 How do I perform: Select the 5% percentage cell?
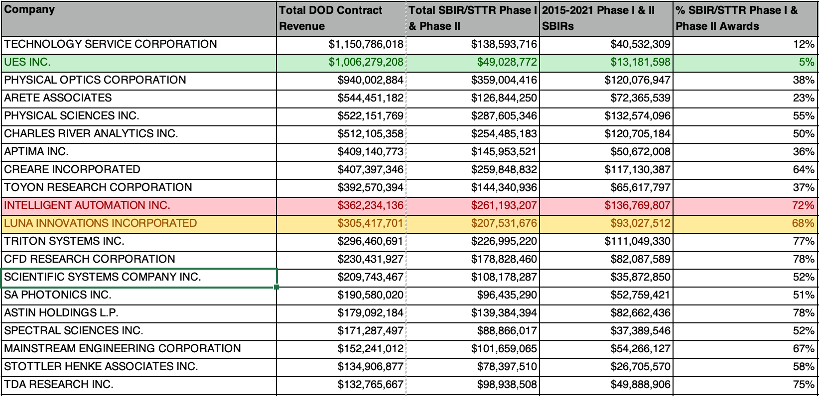(745, 63)
